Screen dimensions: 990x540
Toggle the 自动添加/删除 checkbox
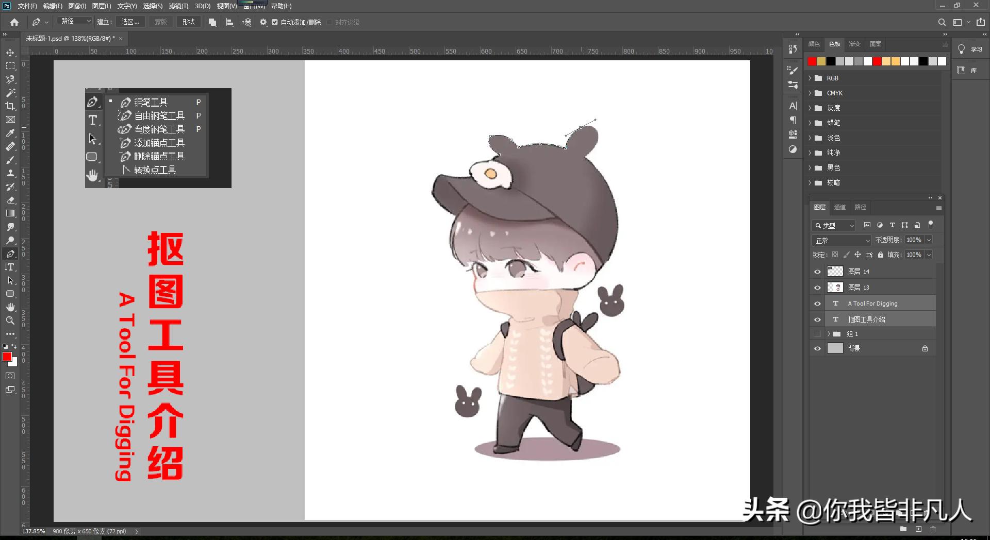point(275,22)
